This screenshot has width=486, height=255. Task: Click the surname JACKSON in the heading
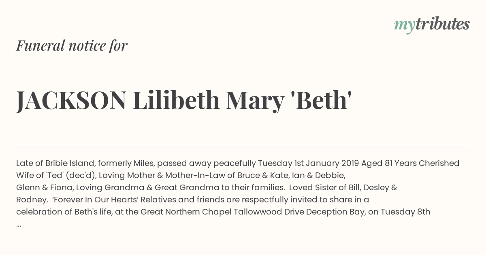click(x=71, y=100)
